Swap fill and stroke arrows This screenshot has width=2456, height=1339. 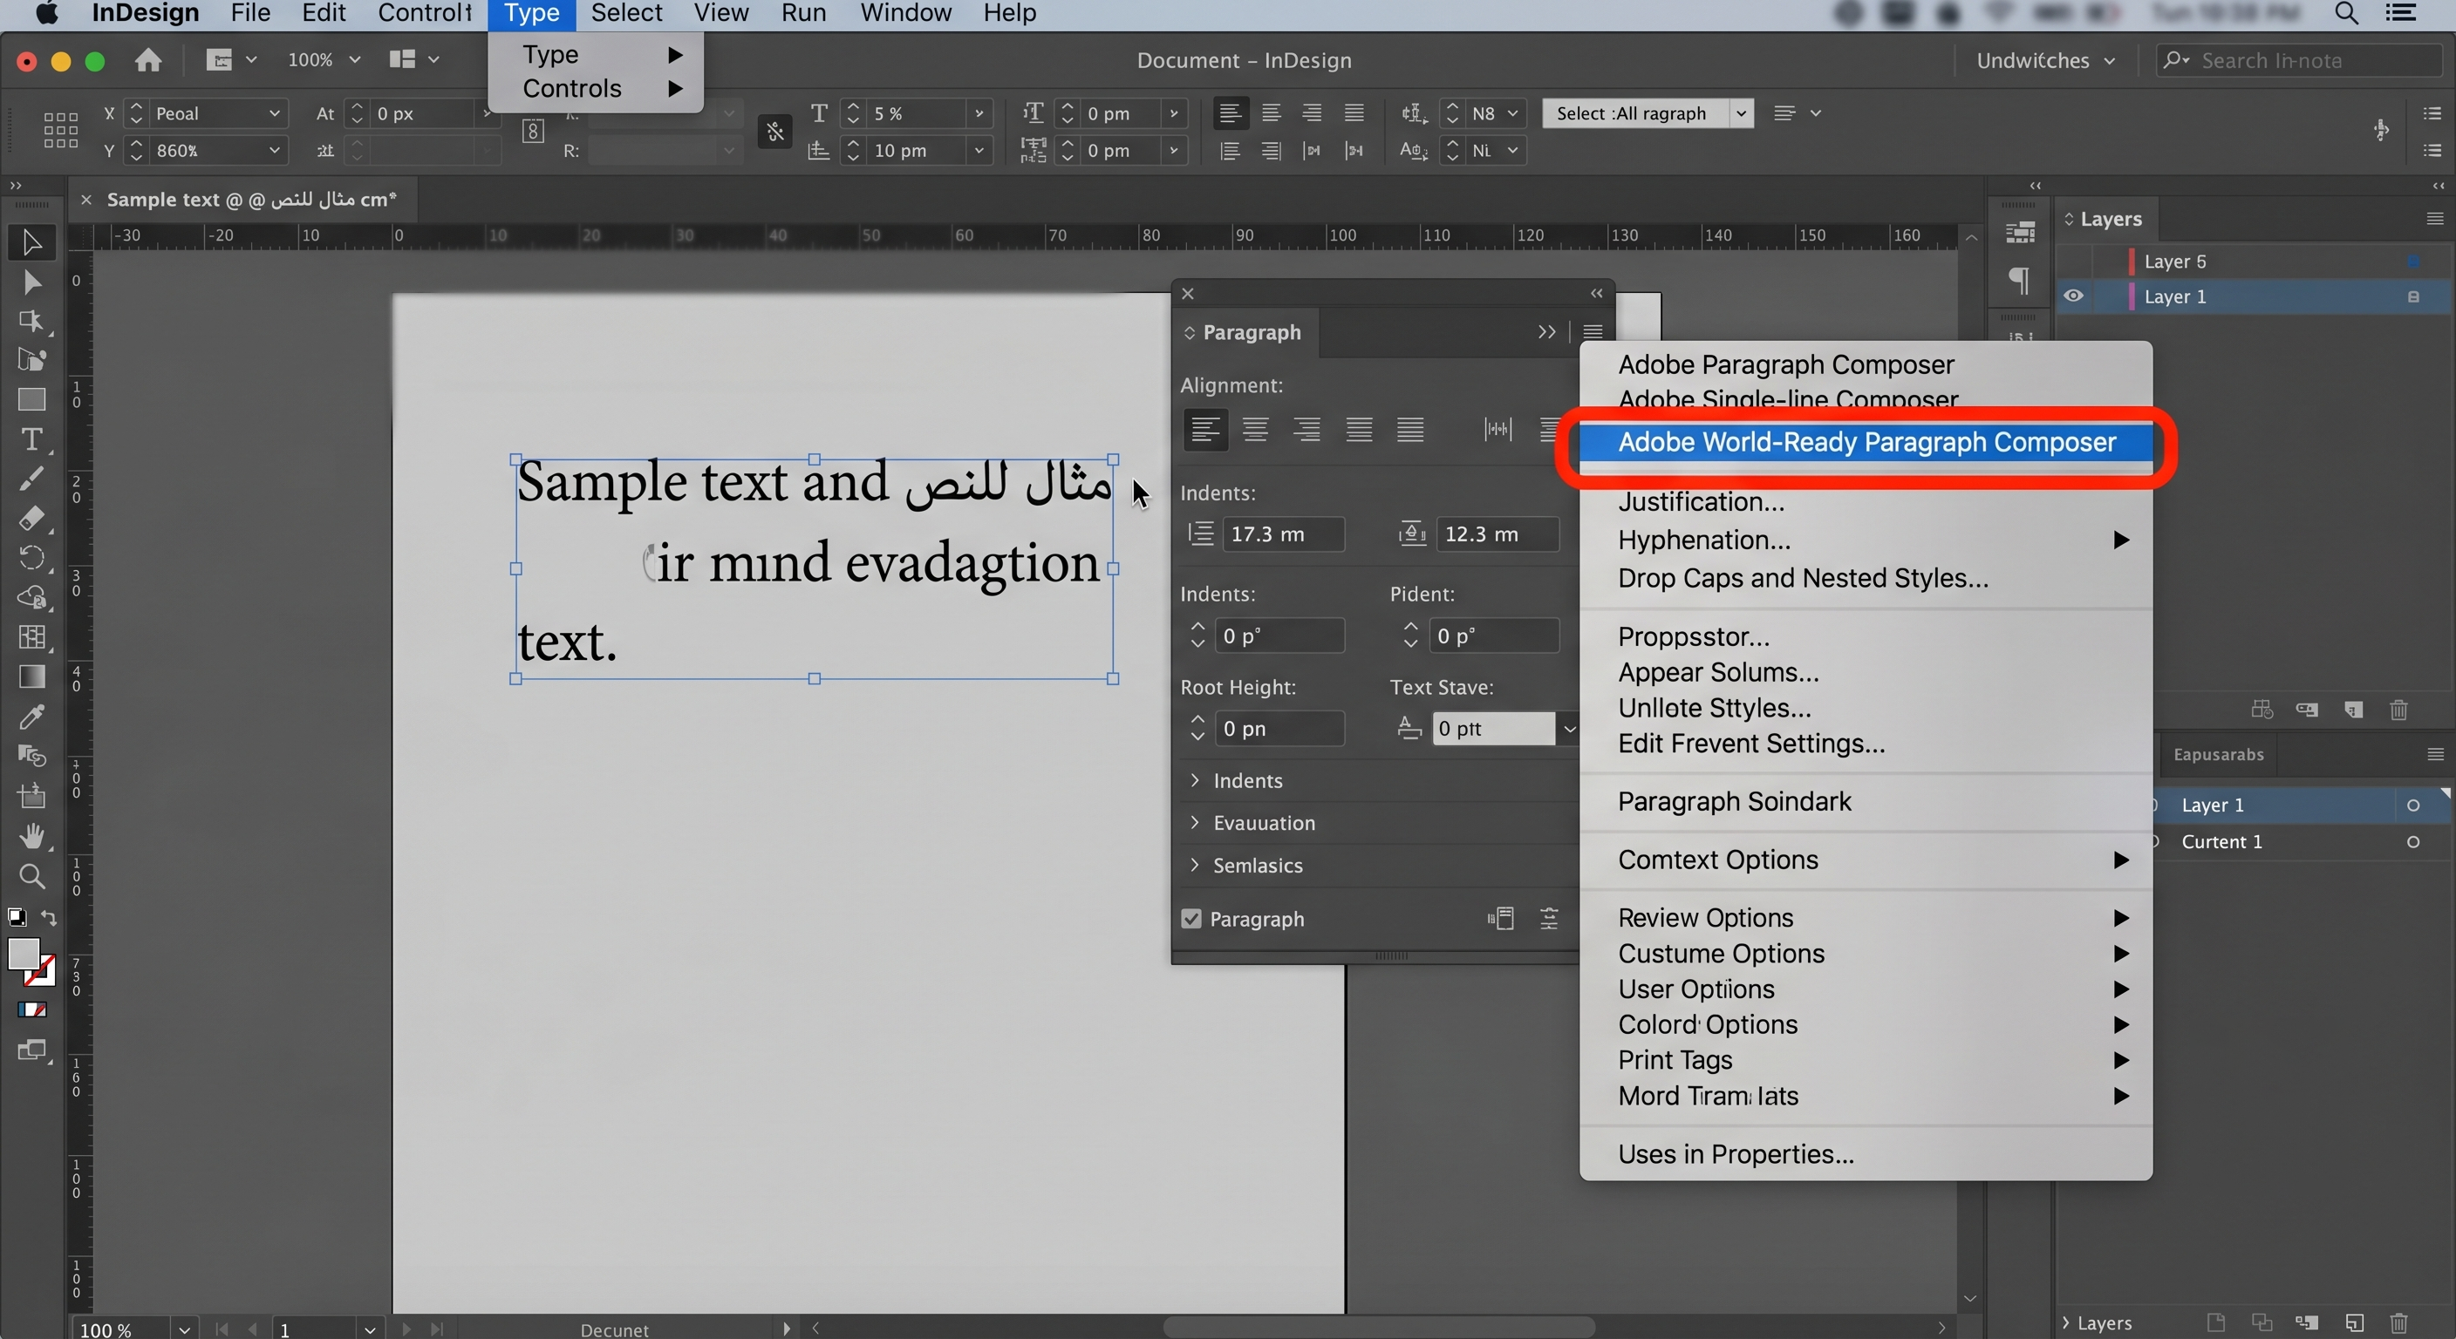click(49, 918)
